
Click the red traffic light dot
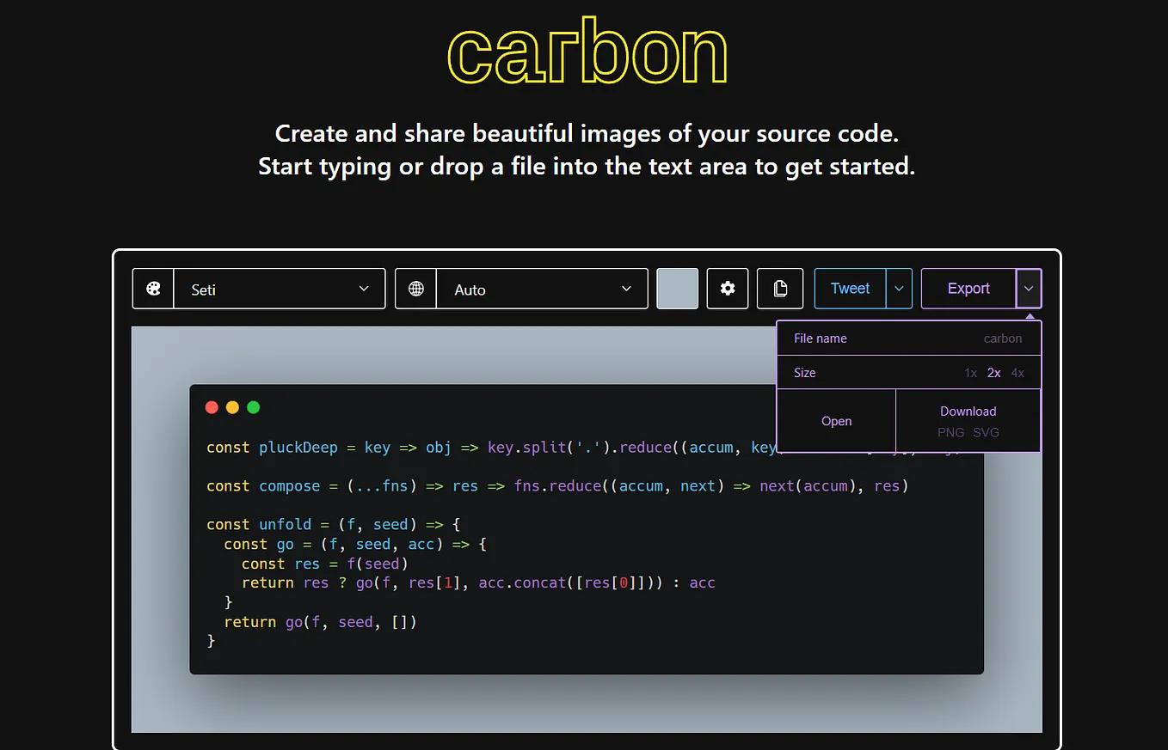[212, 407]
